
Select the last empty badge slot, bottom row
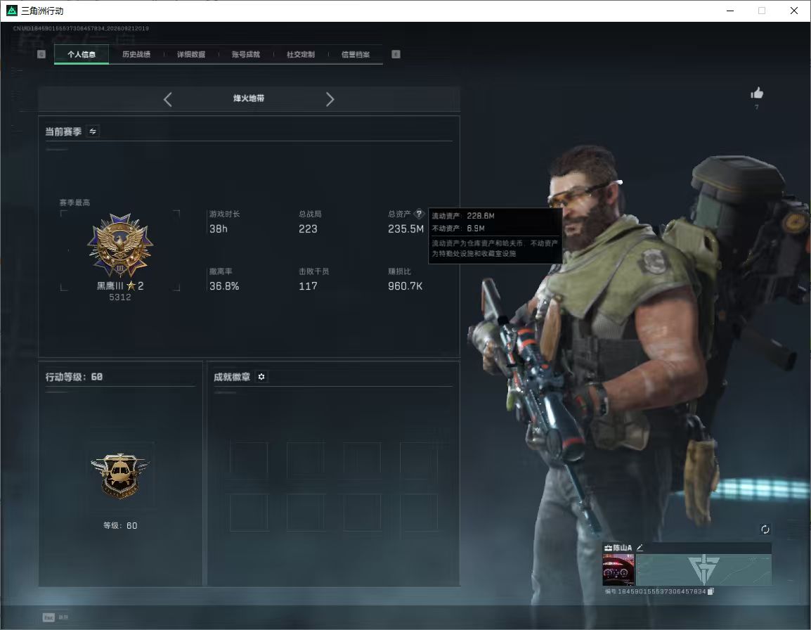click(419, 512)
